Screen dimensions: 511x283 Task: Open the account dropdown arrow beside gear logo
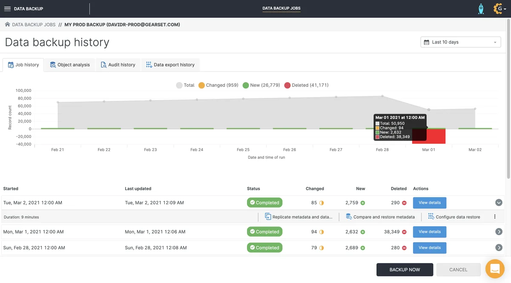tap(505, 9)
